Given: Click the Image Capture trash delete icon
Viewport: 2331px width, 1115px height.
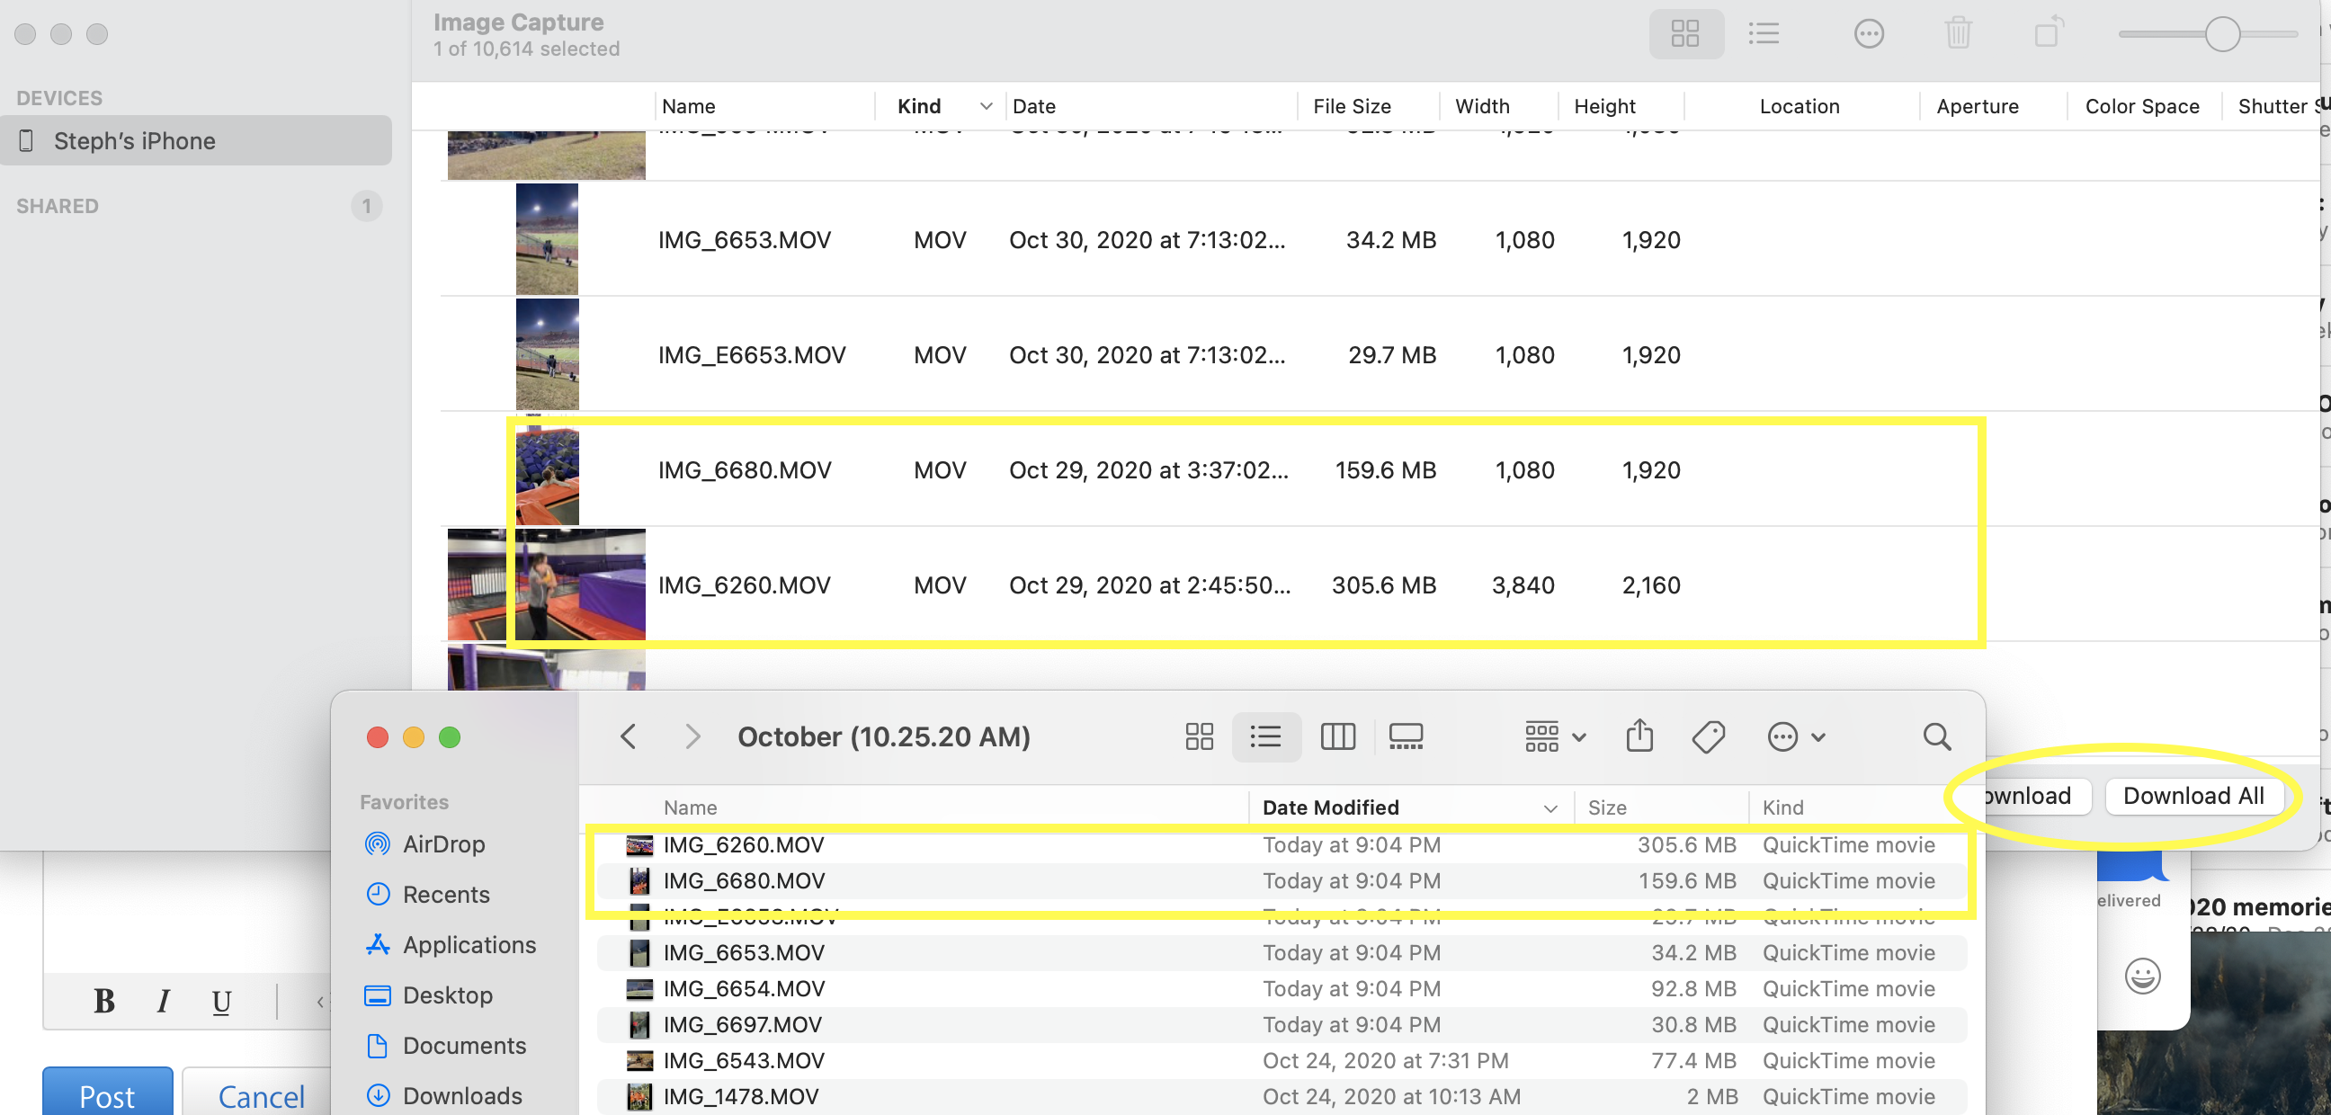Looking at the screenshot, I should [x=1957, y=34].
